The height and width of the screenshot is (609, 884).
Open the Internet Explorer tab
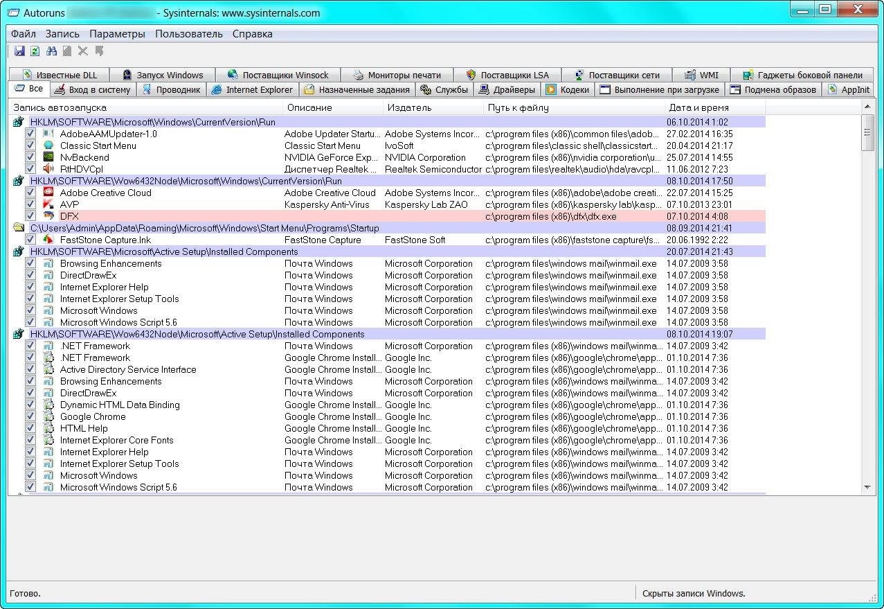tap(252, 89)
